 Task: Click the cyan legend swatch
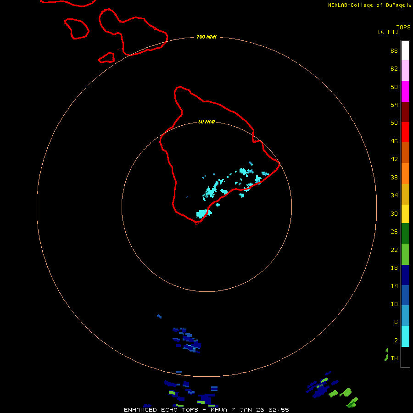[405, 336]
